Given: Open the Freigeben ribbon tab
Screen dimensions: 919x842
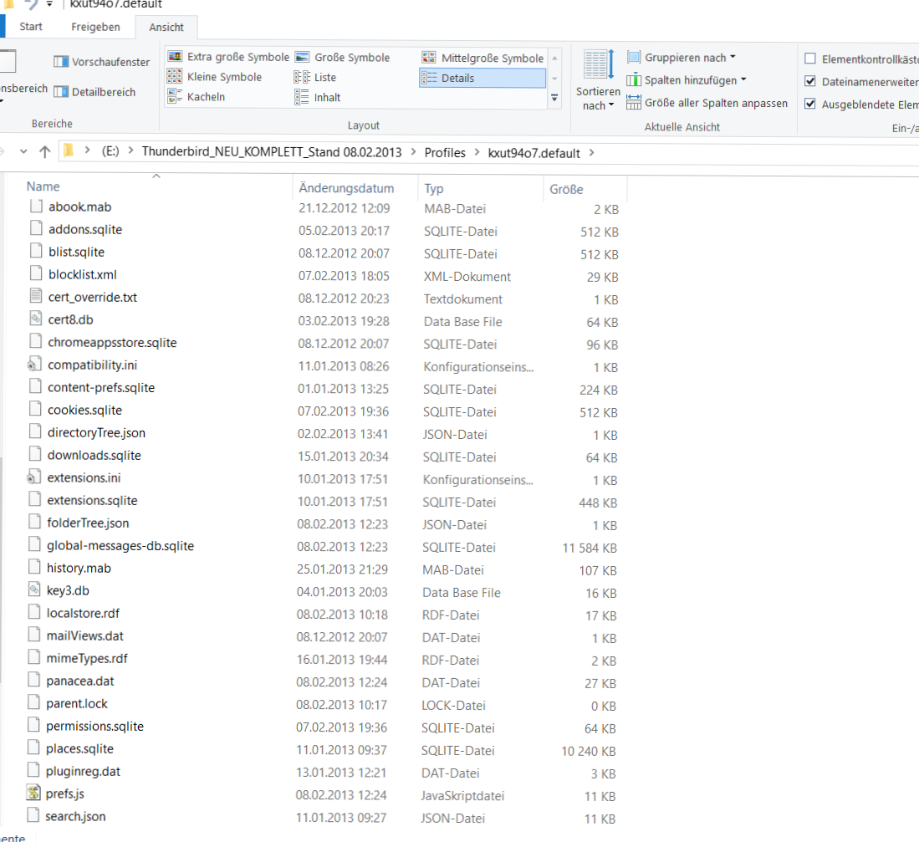Looking at the screenshot, I should pyautogui.click(x=95, y=27).
